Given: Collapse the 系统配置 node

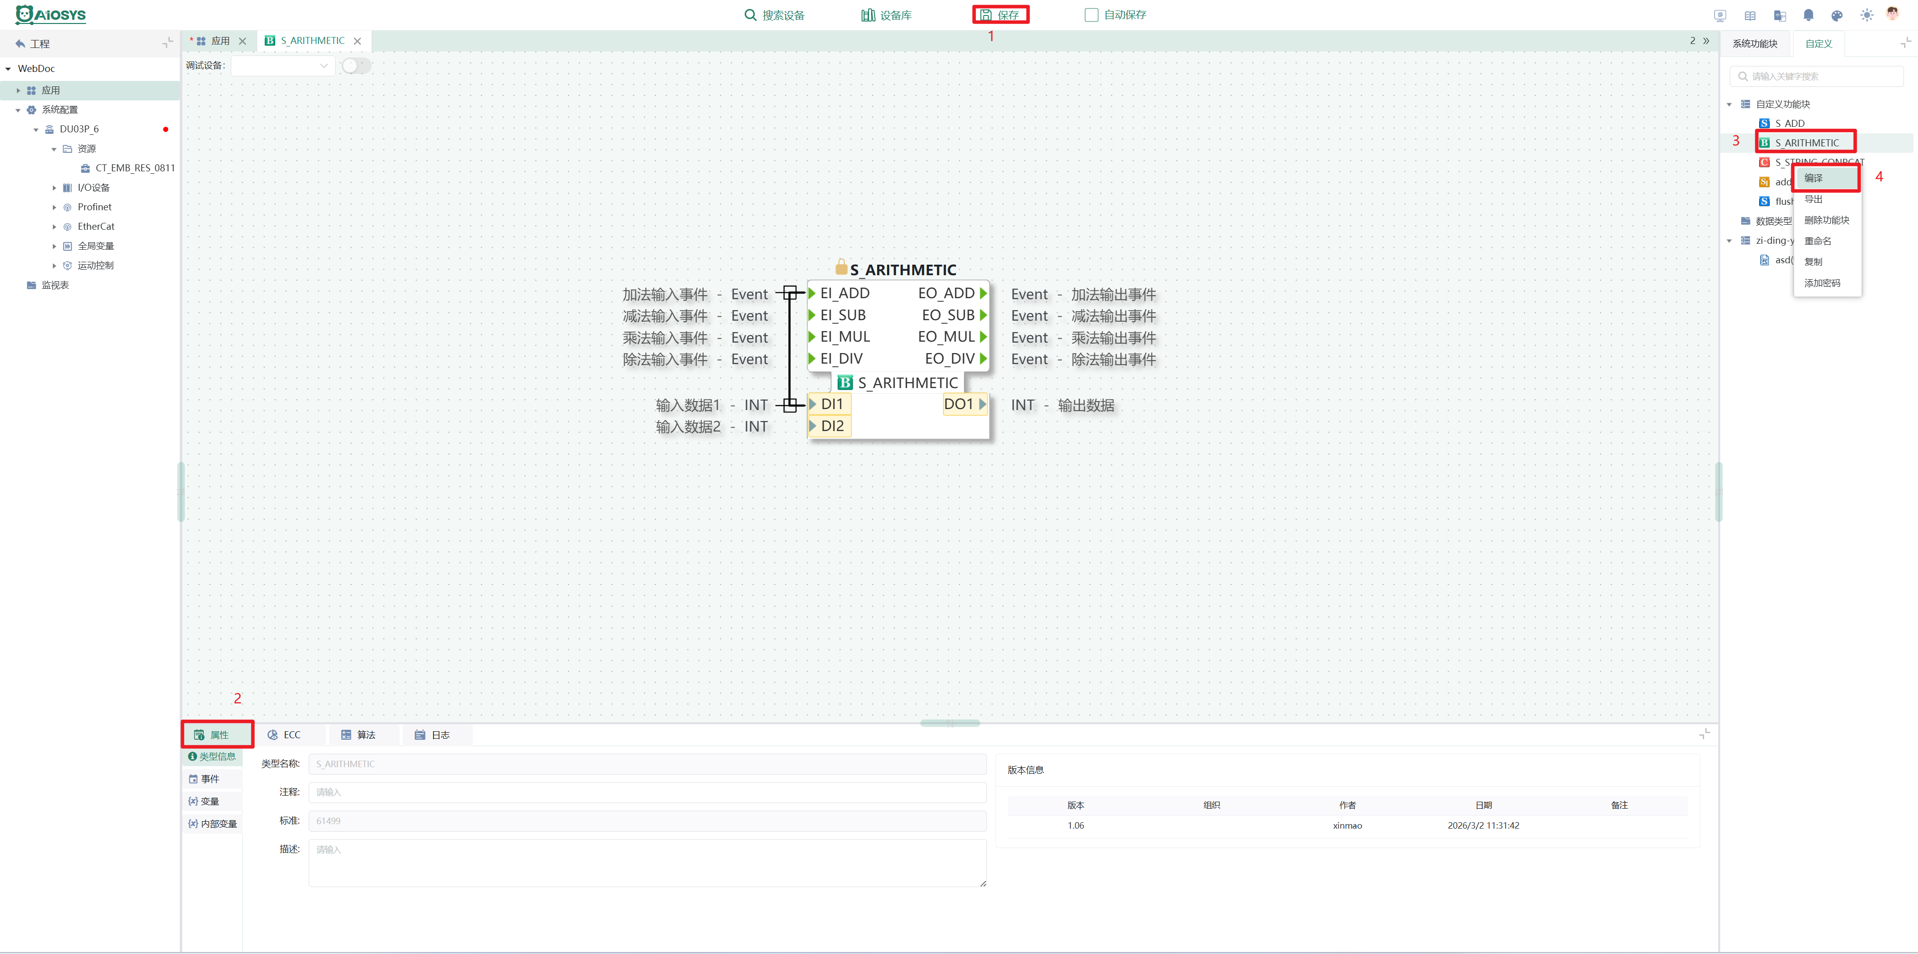Looking at the screenshot, I should (18, 110).
